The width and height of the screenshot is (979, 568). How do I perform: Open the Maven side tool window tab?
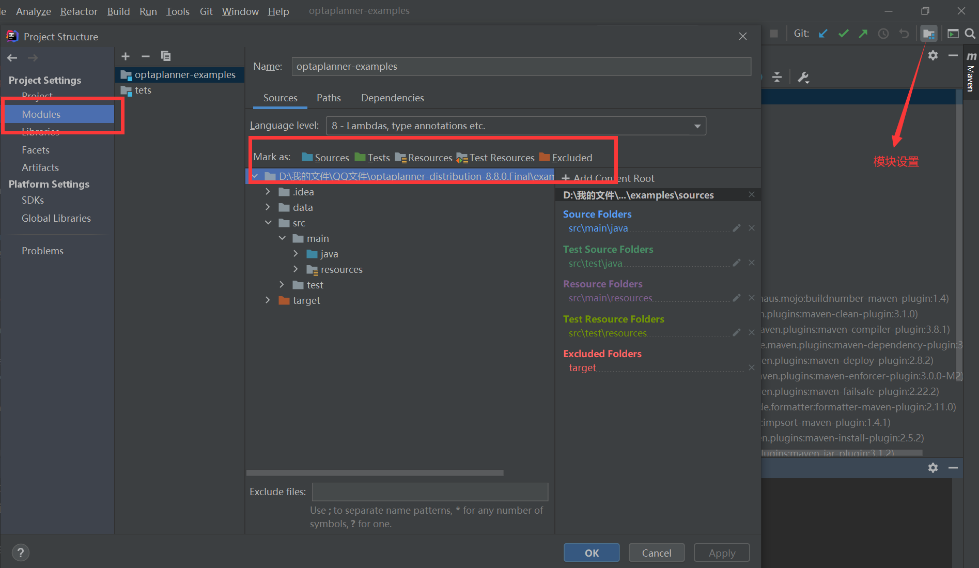pos(971,72)
